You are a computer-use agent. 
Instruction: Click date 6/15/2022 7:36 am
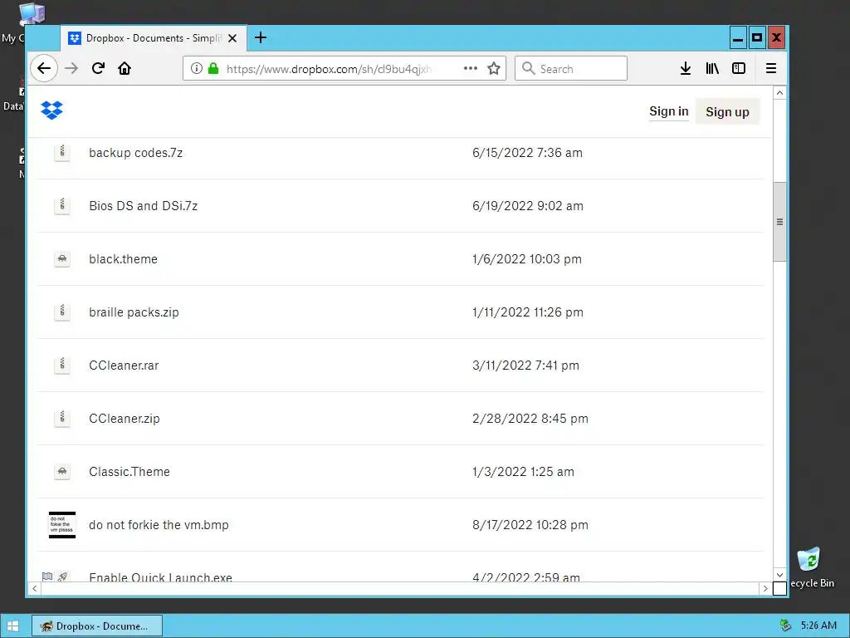coord(527,153)
